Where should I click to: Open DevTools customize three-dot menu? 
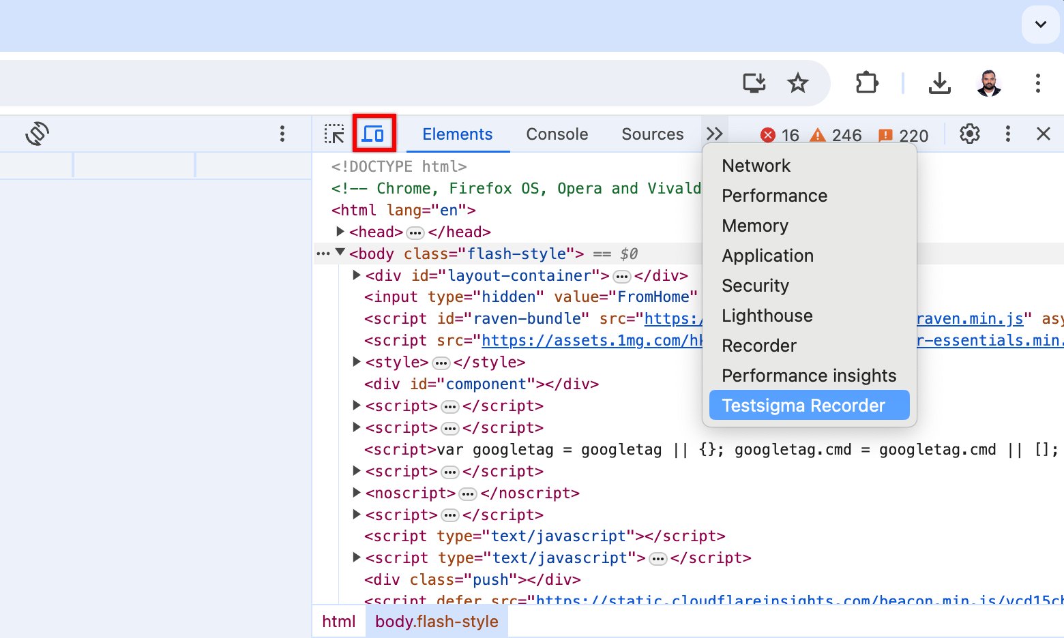[x=1008, y=134]
